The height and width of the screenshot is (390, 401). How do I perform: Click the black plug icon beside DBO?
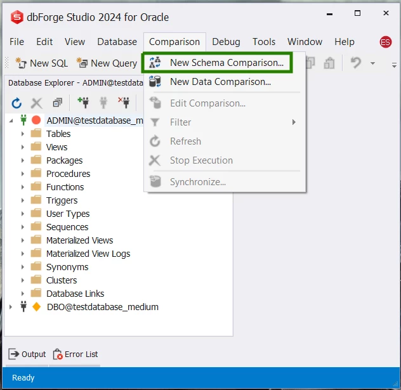pyautogui.click(x=23, y=306)
